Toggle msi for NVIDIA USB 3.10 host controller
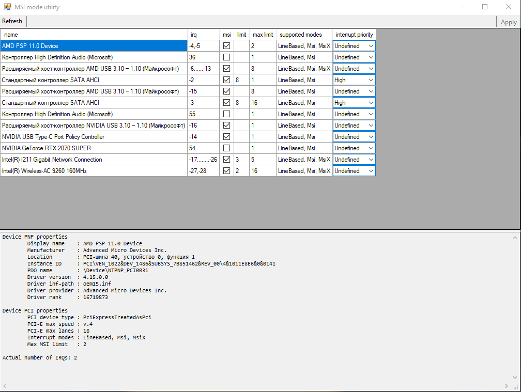521x392 pixels. point(226,126)
